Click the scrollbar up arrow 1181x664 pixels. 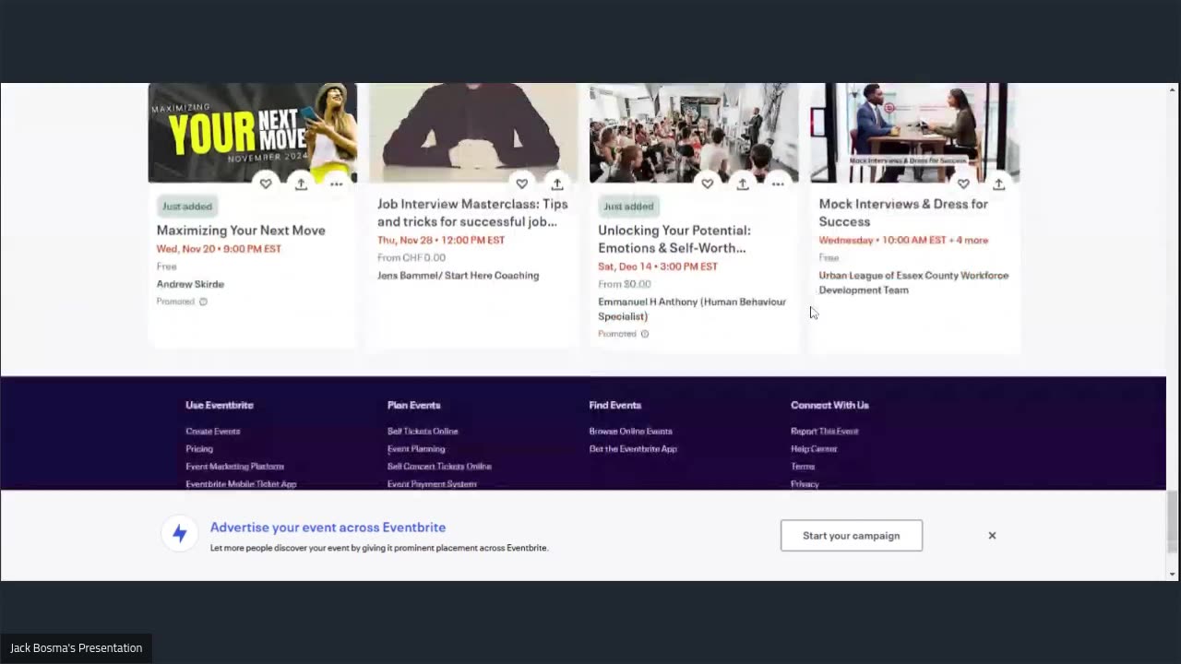(x=1173, y=90)
